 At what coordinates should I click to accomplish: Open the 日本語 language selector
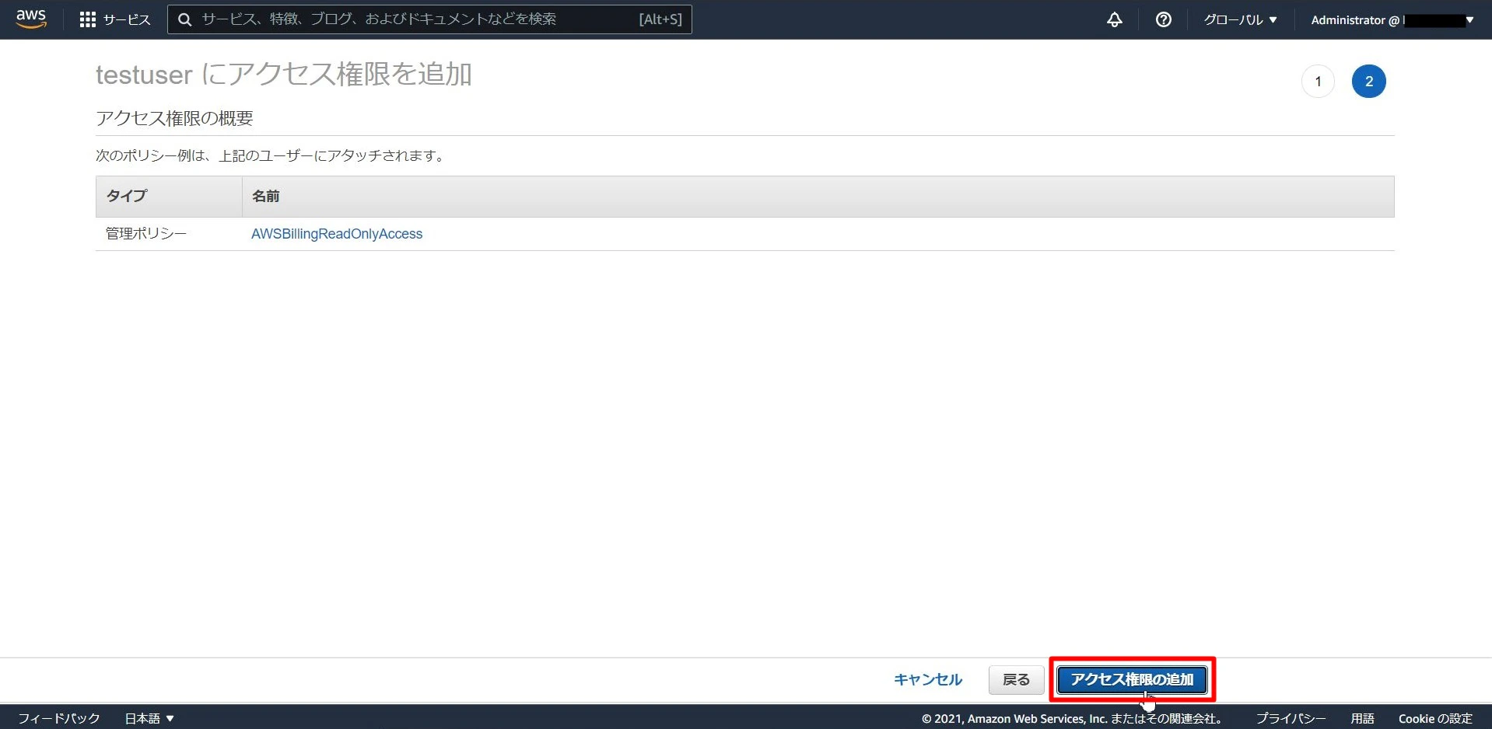point(149,718)
